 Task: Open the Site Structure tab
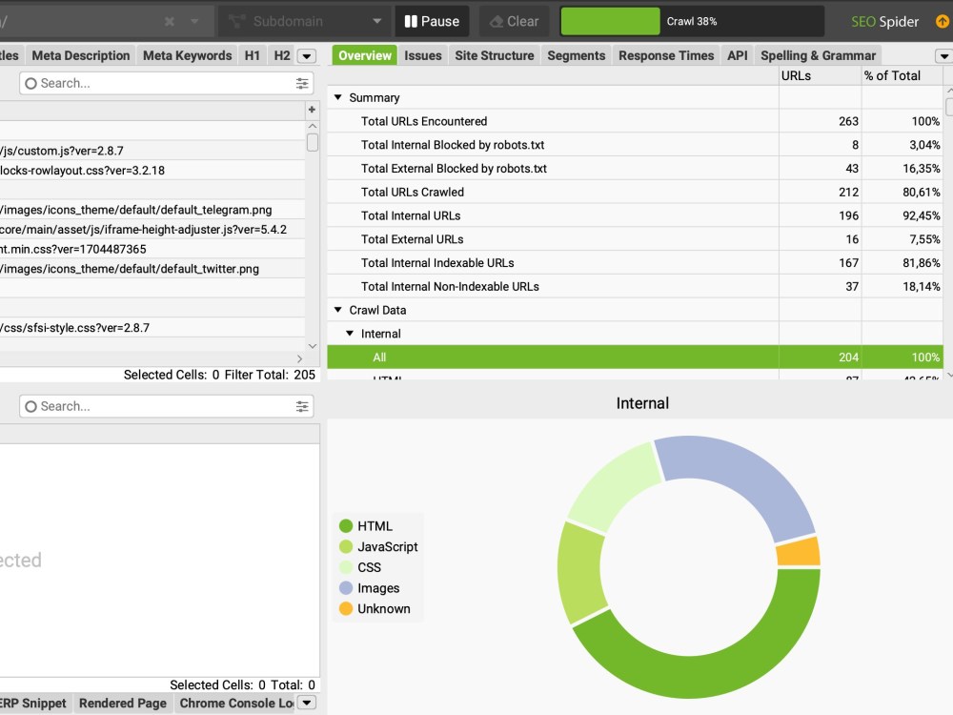point(494,55)
